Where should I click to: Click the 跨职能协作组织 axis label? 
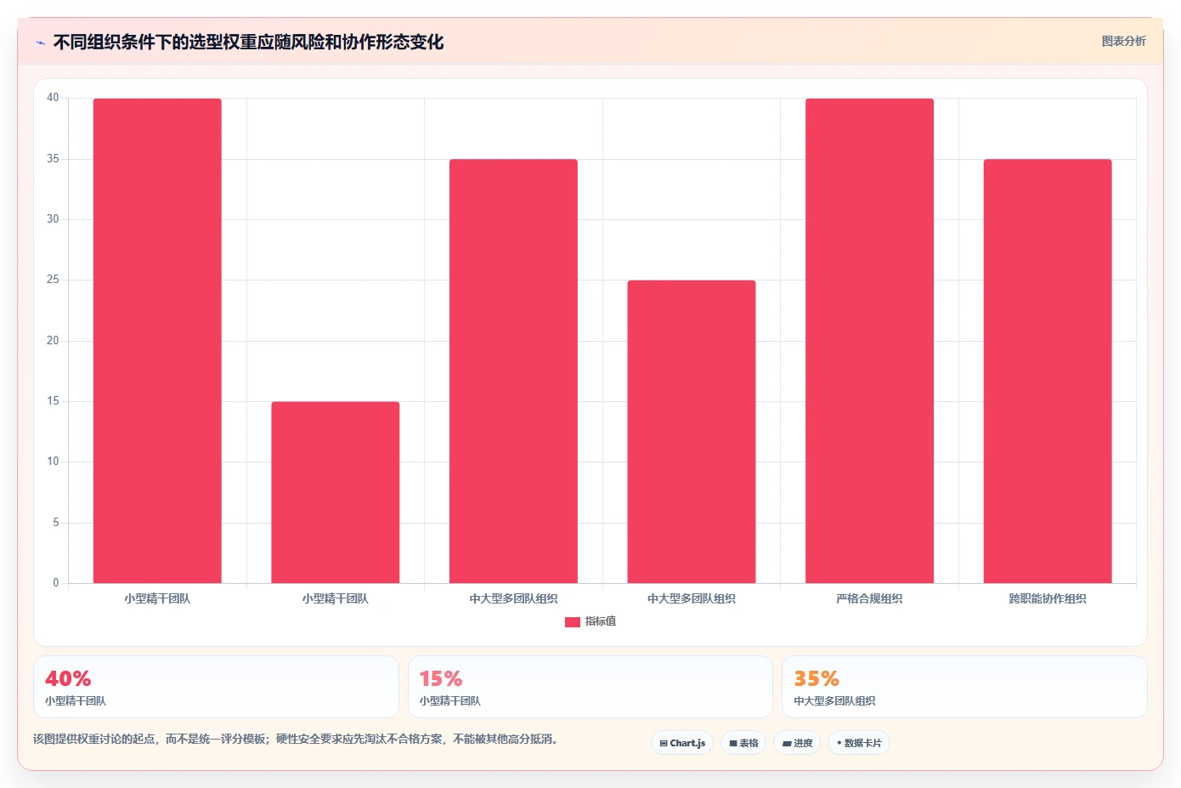click(x=1048, y=598)
